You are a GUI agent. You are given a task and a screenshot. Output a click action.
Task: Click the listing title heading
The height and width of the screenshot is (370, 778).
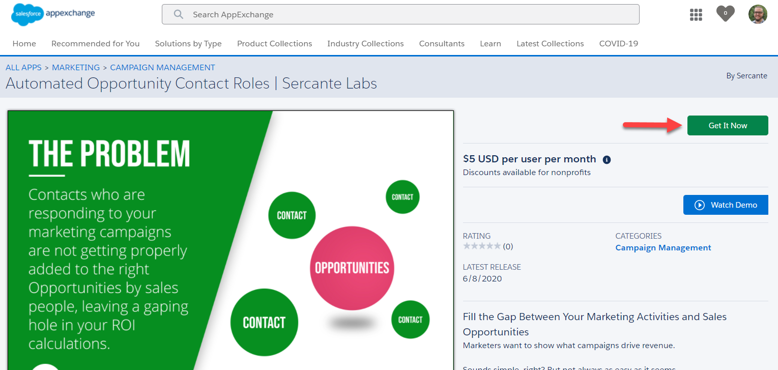point(191,83)
